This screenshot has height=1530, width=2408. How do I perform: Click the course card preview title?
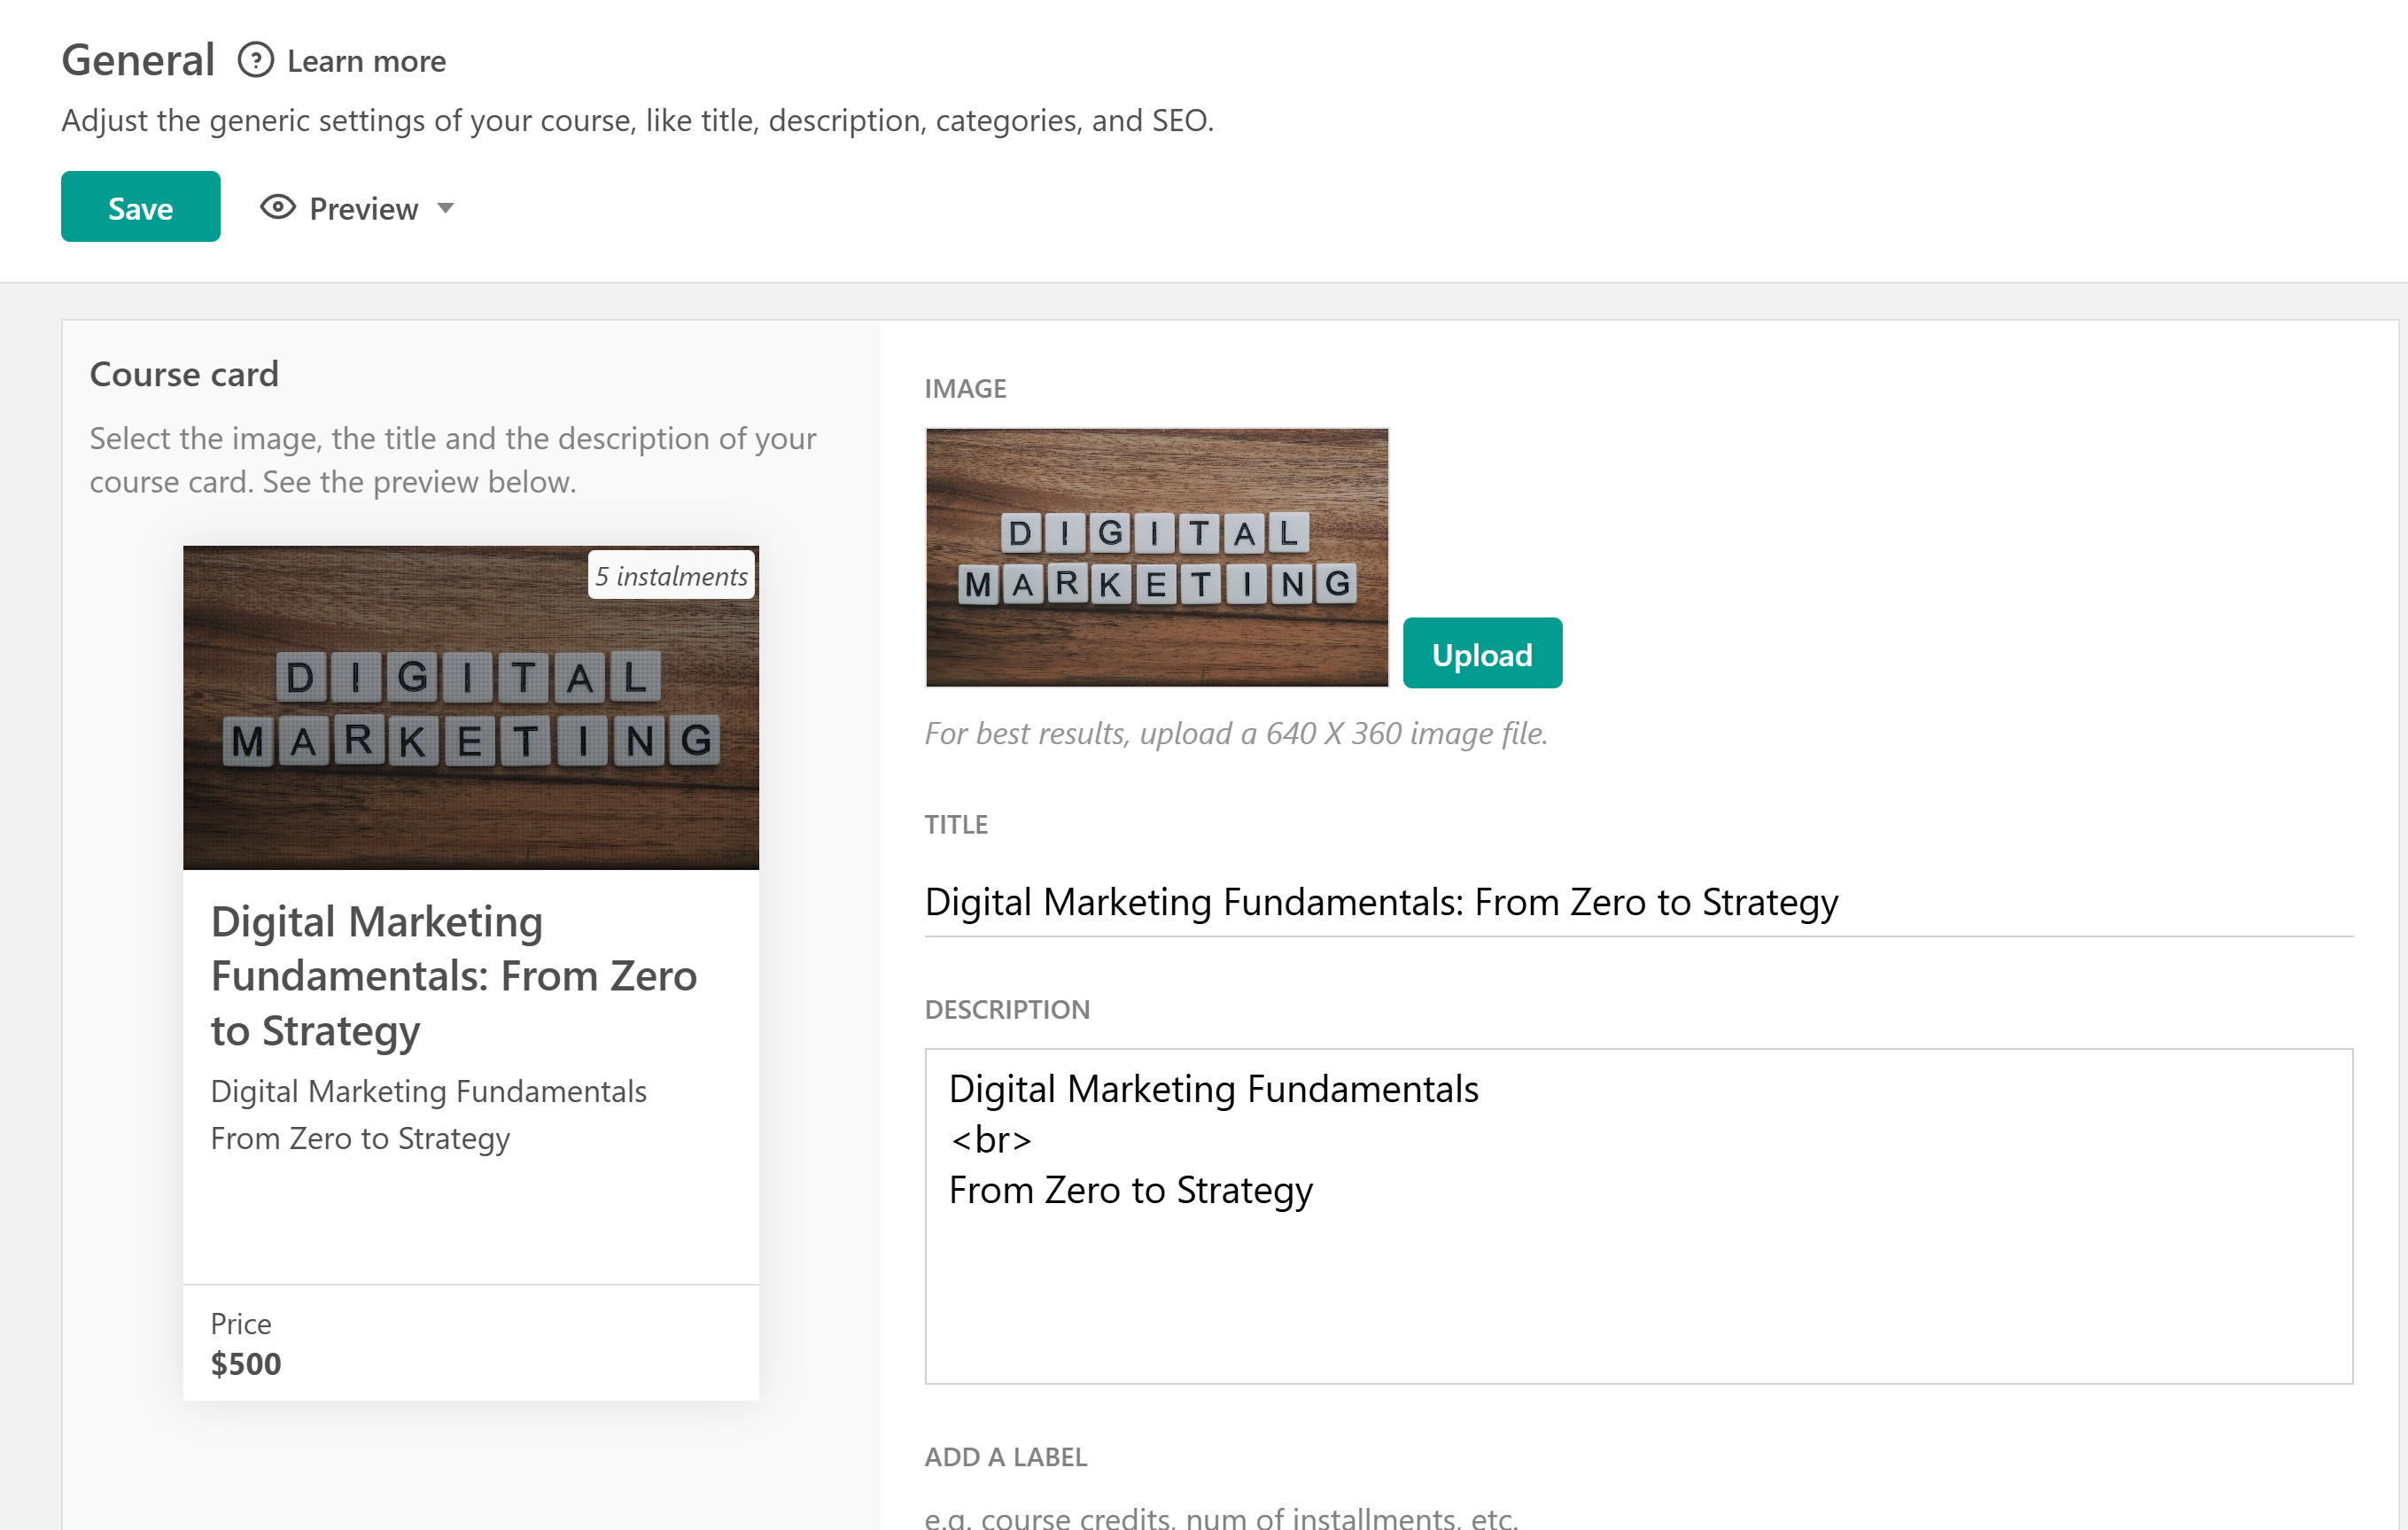coord(454,976)
